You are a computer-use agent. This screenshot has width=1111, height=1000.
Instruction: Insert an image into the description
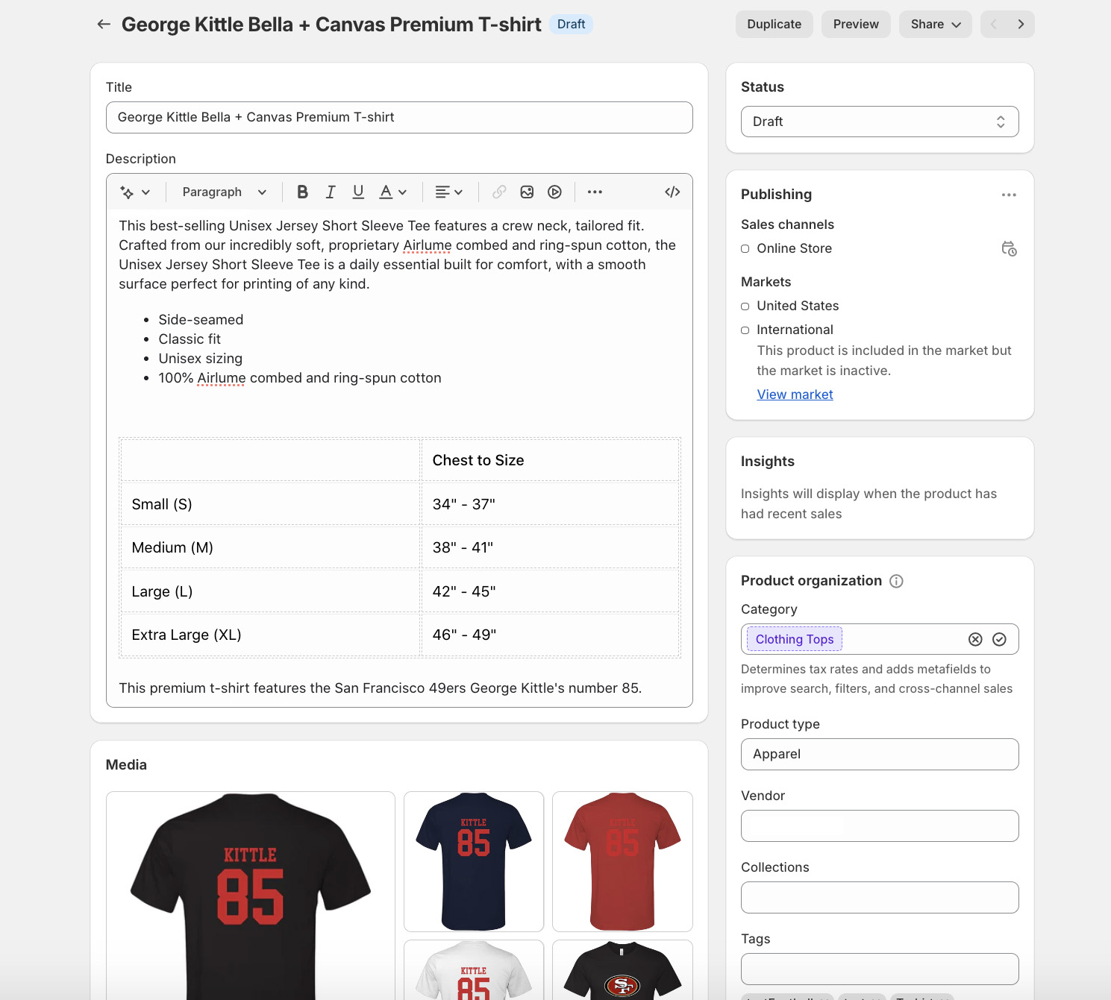point(527,192)
